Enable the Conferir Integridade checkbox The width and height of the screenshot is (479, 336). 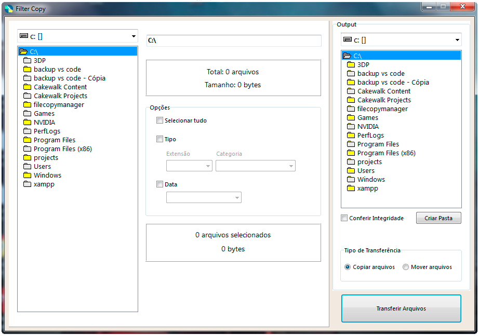point(344,218)
